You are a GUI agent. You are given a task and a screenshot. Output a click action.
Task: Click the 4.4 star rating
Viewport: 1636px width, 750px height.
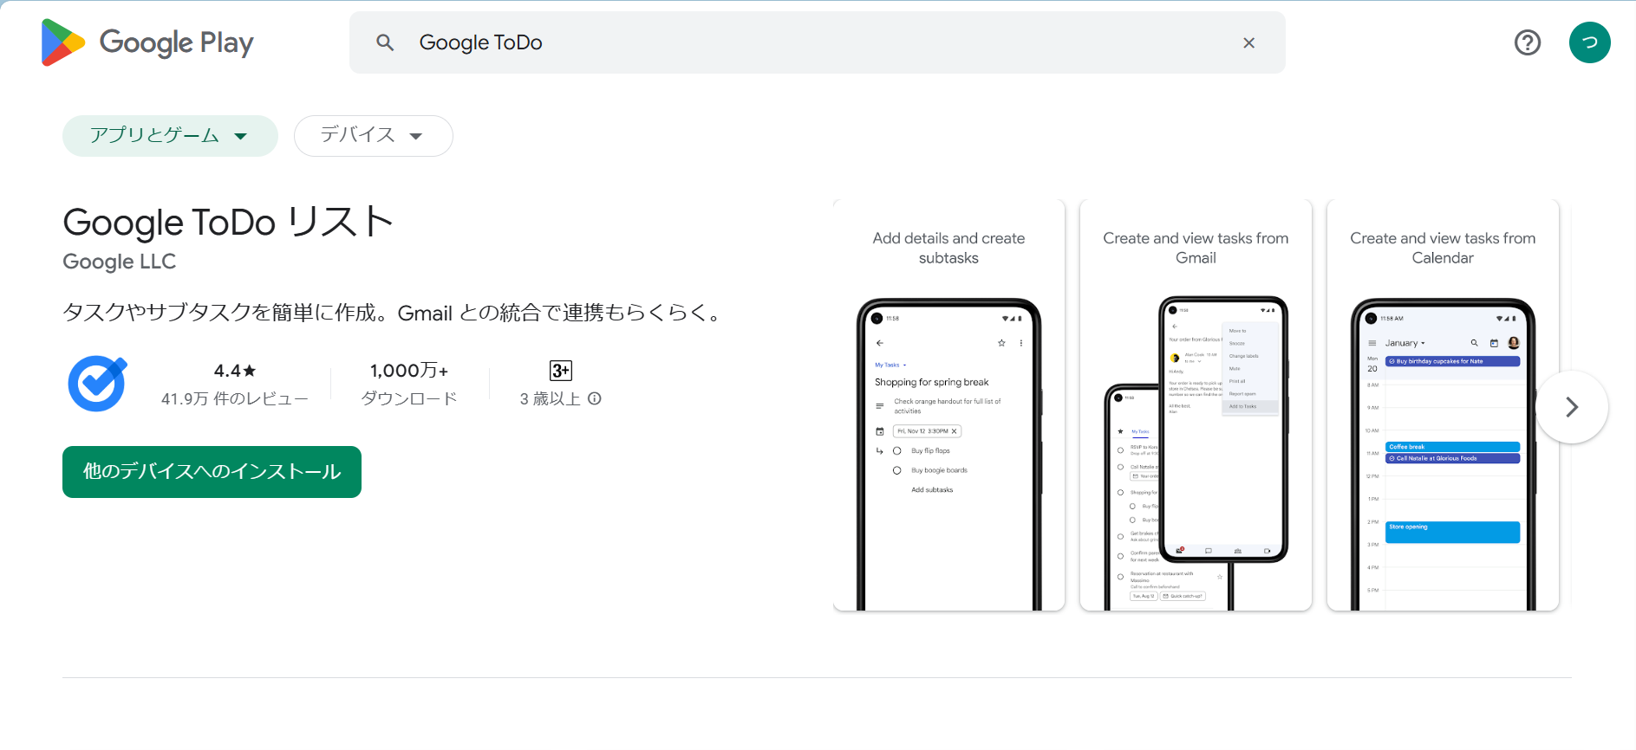click(x=235, y=371)
